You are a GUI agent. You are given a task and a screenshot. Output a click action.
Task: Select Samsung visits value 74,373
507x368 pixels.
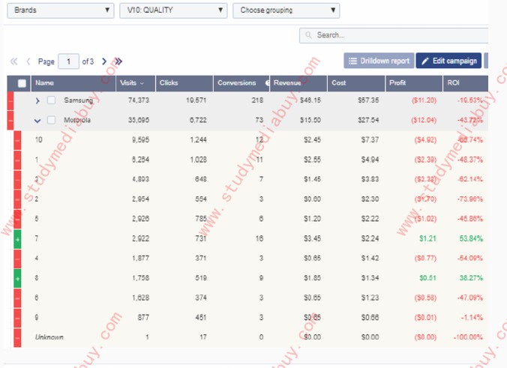pos(139,100)
